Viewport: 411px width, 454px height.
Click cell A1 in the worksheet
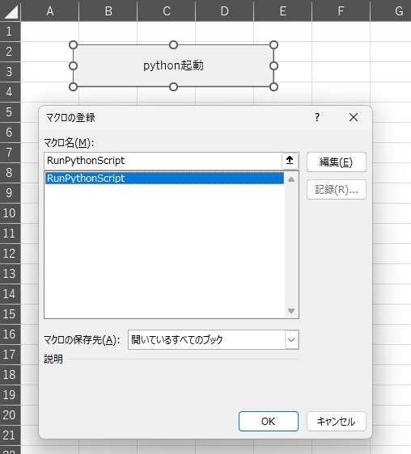point(50,32)
